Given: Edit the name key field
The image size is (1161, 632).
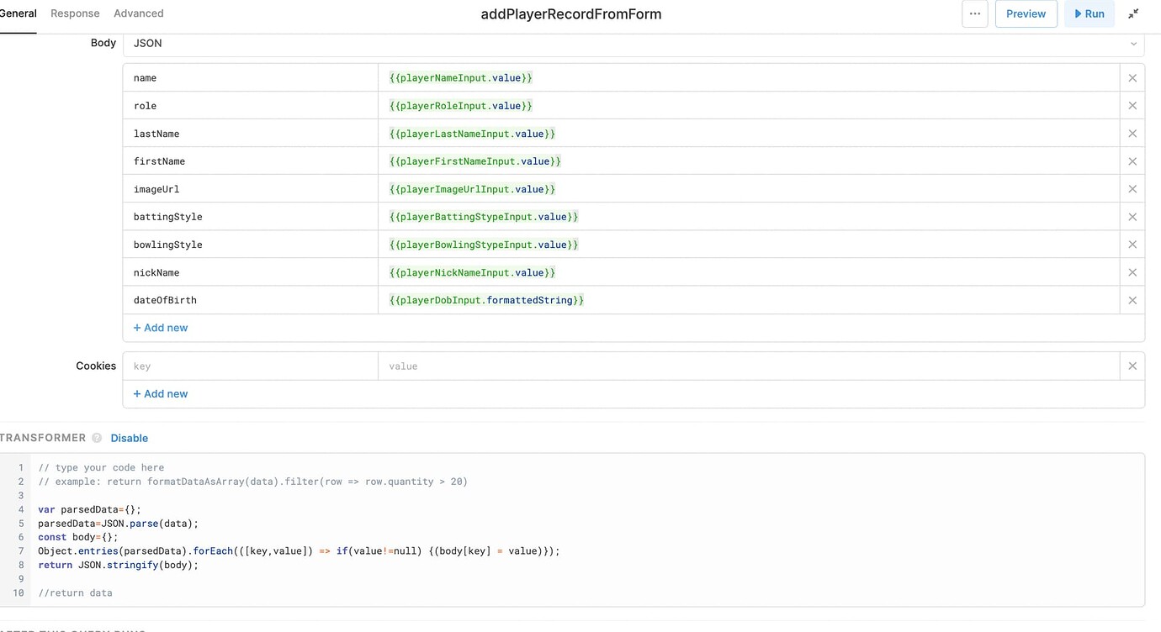Looking at the screenshot, I should (x=251, y=78).
